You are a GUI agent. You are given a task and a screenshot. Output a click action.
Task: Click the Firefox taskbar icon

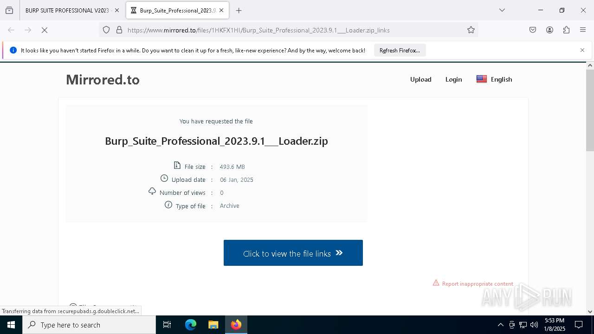[x=236, y=325]
